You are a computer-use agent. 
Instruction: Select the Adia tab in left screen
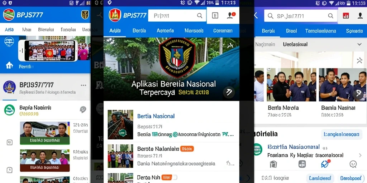[9, 30]
